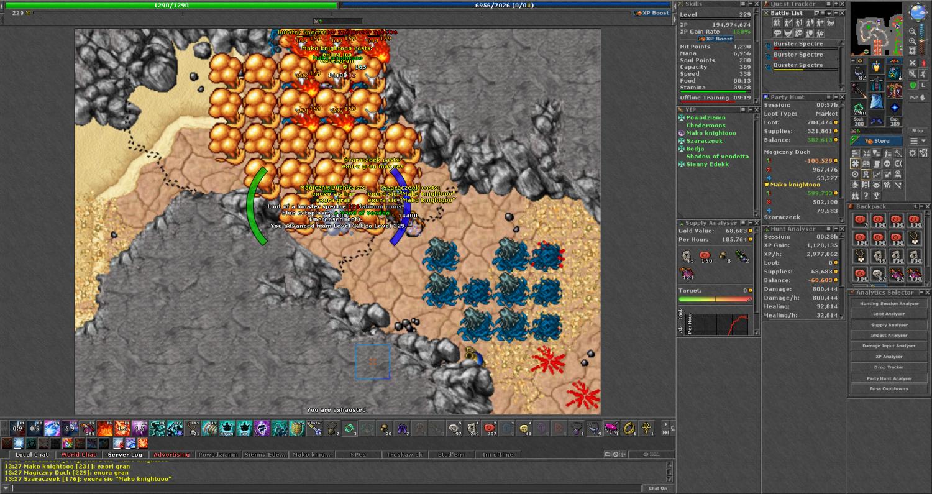
Task: Click the ring slot showing 29m
Action: tap(859, 107)
